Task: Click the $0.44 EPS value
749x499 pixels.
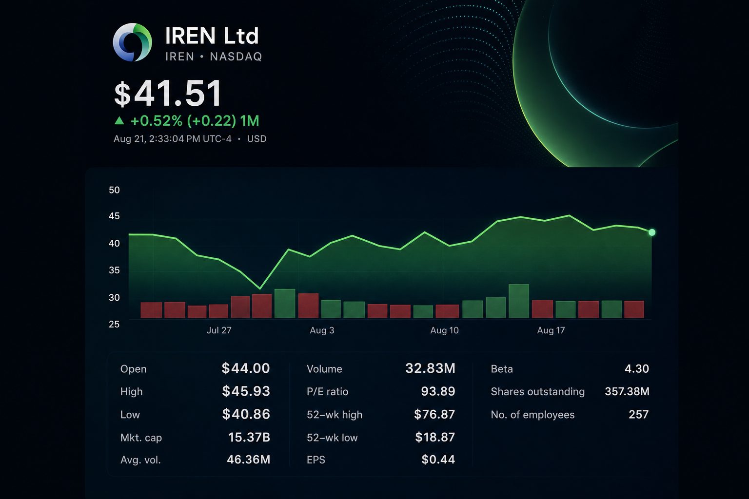Action: pos(438,460)
